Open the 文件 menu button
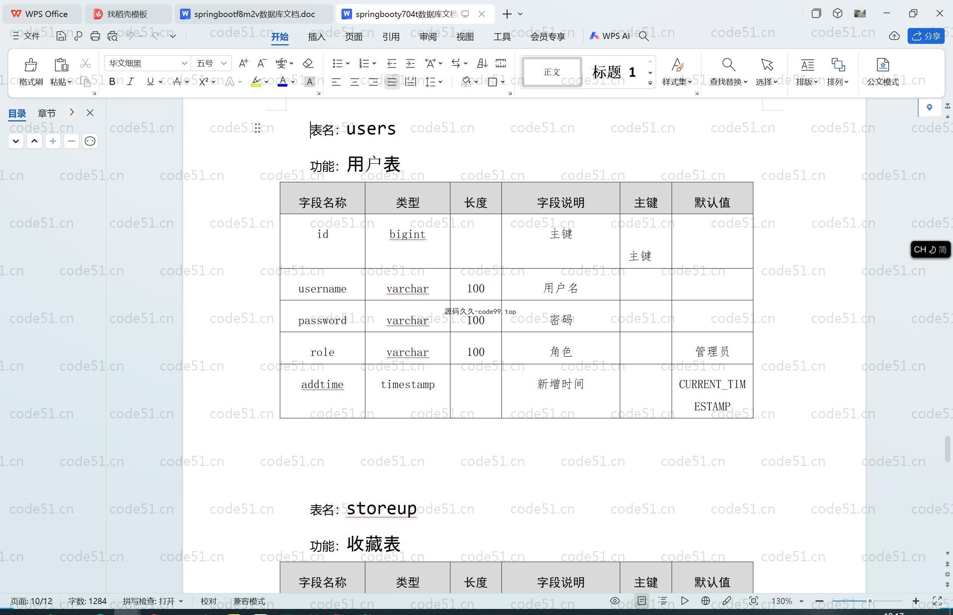The height and width of the screenshot is (615, 953). 26,36
